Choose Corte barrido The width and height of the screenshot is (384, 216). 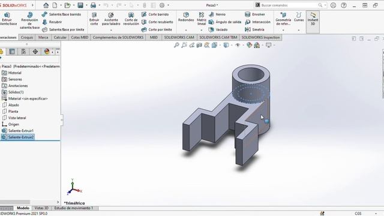tap(155, 14)
